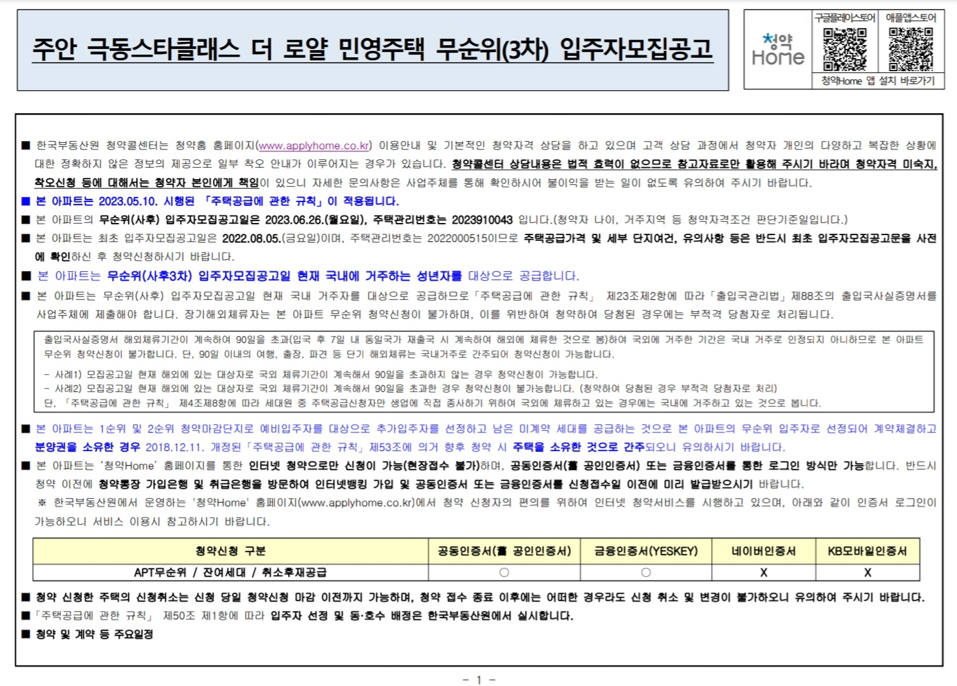The image size is (957, 686).
Task: Click the 애플앱스토어 QR code
Action: coord(911,49)
